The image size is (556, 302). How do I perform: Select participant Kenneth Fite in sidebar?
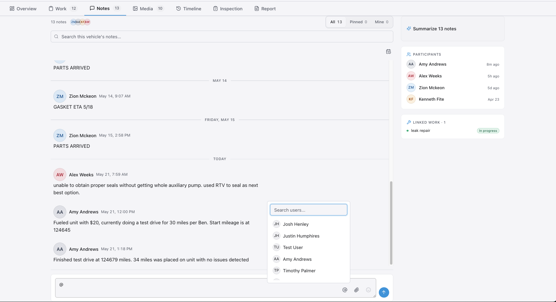[453, 99]
